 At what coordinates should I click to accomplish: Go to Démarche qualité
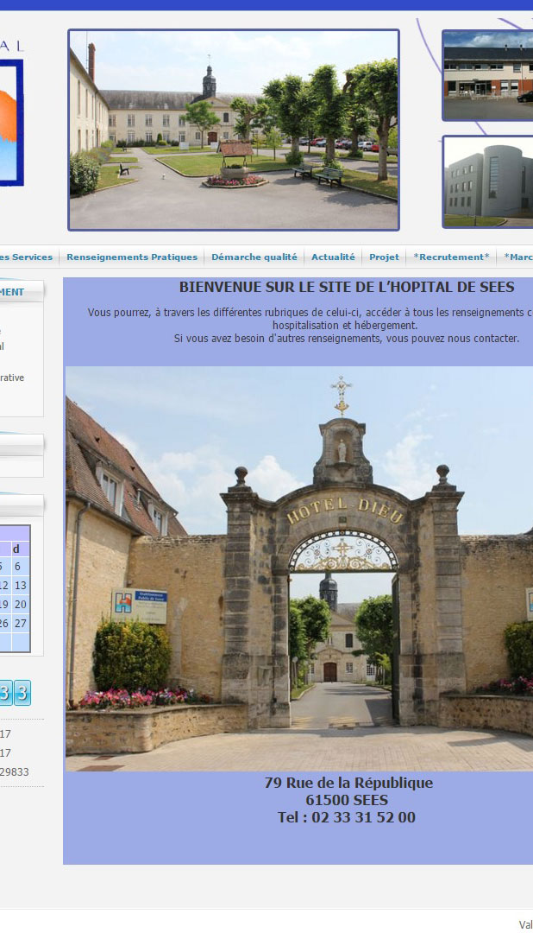pyautogui.click(x=254, y=257)
